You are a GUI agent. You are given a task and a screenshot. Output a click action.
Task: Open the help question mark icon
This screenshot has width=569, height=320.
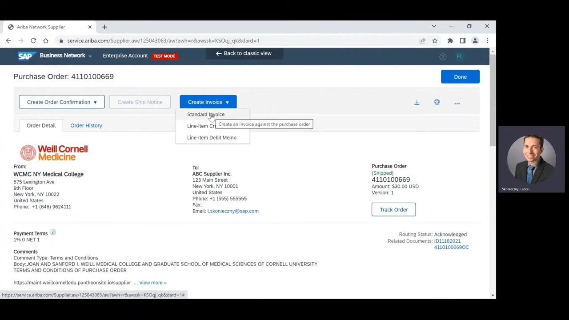click(443, 57)
